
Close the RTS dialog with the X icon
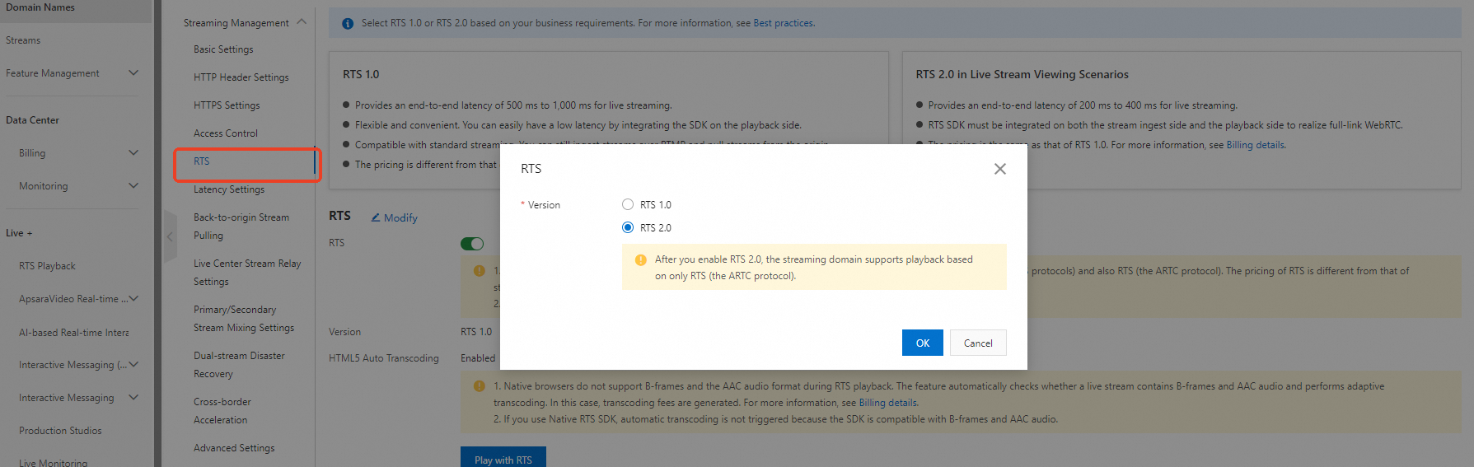[x=999, y=169]
